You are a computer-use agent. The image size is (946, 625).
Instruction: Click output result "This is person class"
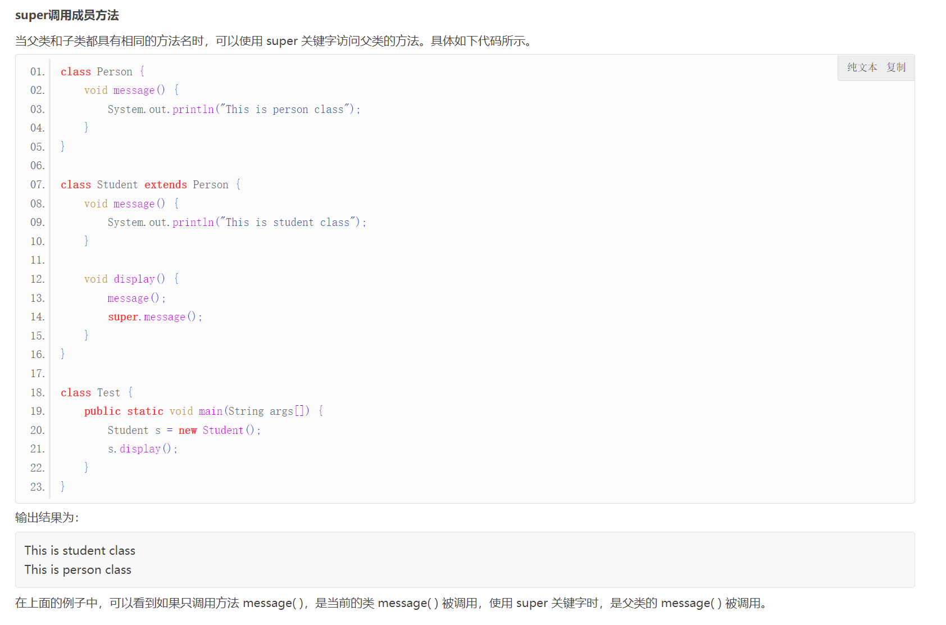(x=78, y=569)
